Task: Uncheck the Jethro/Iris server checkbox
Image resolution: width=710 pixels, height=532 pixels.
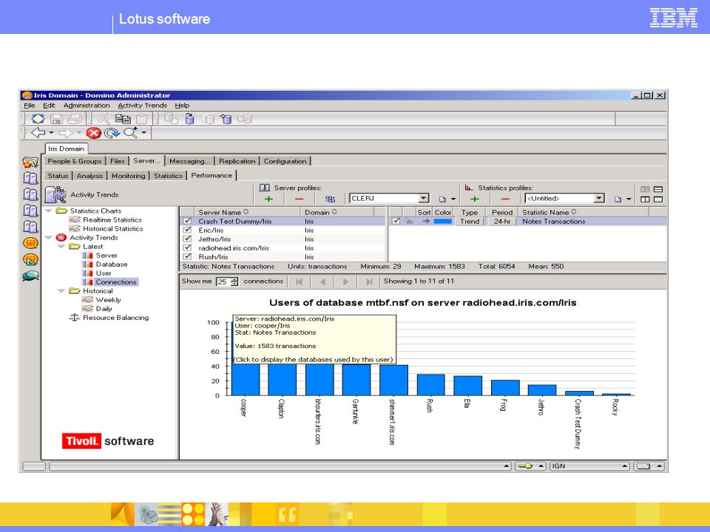Action: pyautogui.click(x=187, y=239)
